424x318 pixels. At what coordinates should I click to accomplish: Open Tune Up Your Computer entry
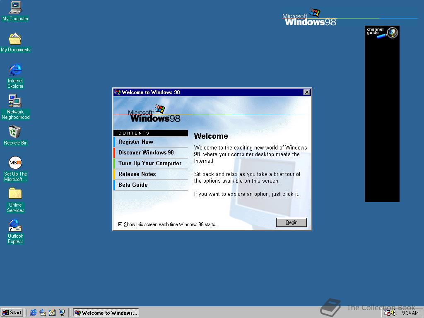coord(151,164)
